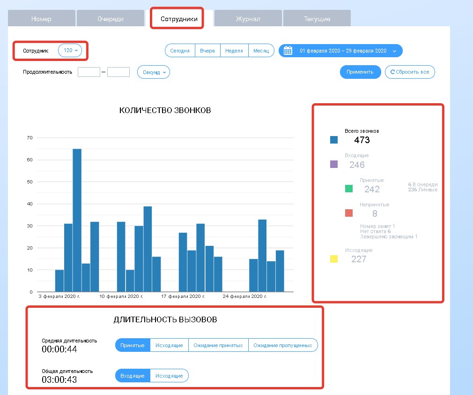The width and height of the screenshot is (473, 395).
Task: Select the Неделя period filter
Action: (x=234, y=51)
